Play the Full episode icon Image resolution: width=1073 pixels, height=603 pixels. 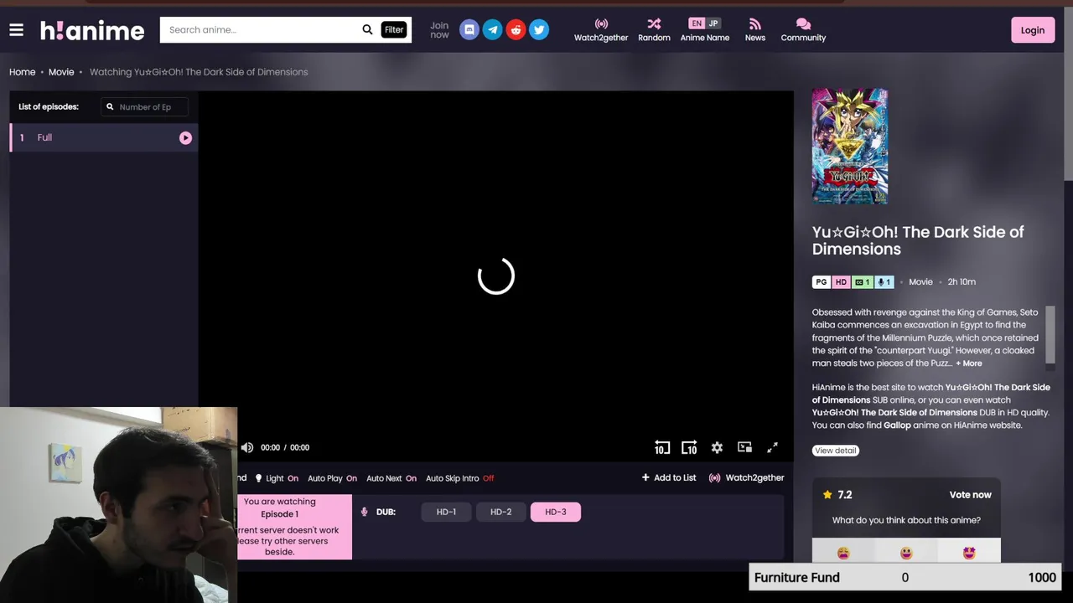[185, 138]
